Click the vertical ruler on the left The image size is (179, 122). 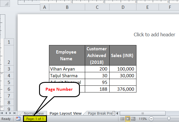pyautogui.click(x=3, y=62)
